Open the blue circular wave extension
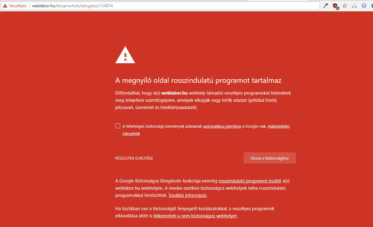 click(x=364, y=6)
